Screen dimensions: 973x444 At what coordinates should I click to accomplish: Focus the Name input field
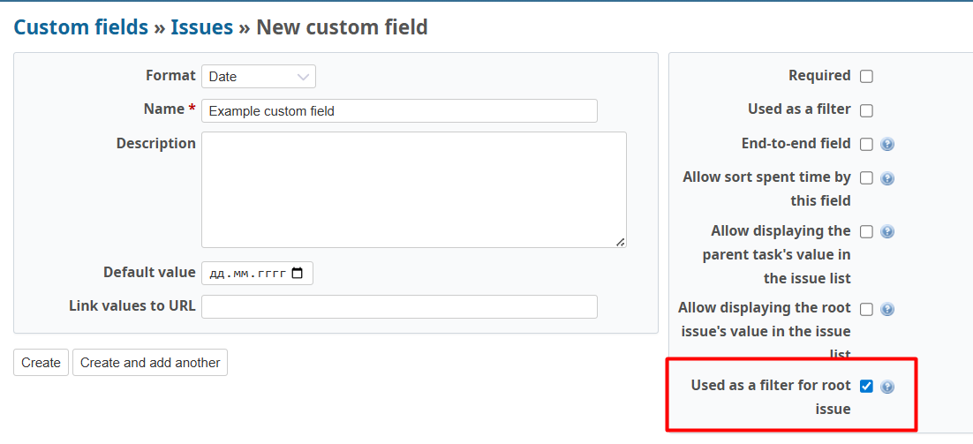(399, 111)
